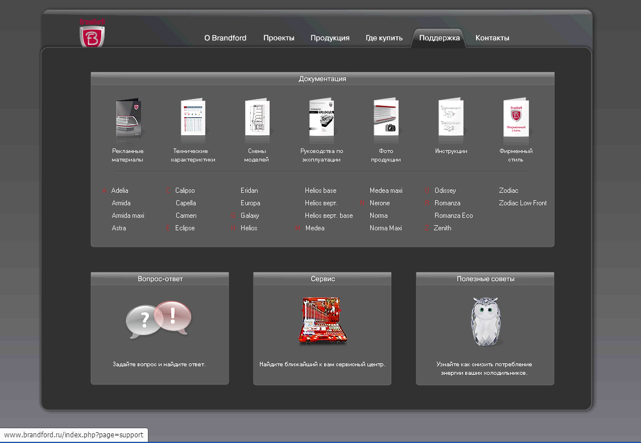
Task: Open the Romanza model link
Action: pyautogui.click(x=447, y=203)
